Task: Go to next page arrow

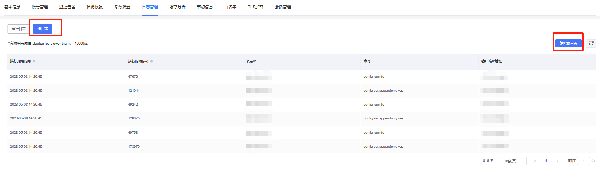Action: [x=557, y=161]
